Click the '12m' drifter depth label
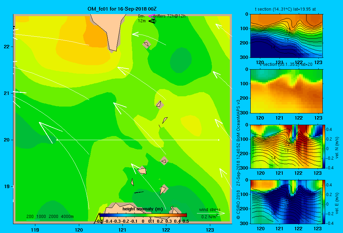 [x=142, y=21]
